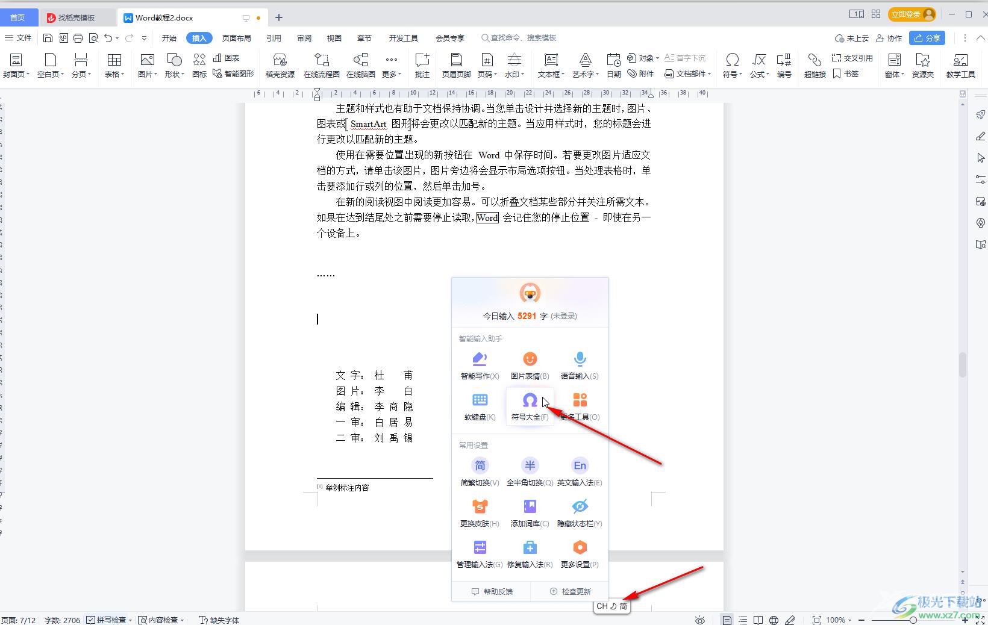
Task: Click 智能图形 smart graphics
Action: point(234,74)
